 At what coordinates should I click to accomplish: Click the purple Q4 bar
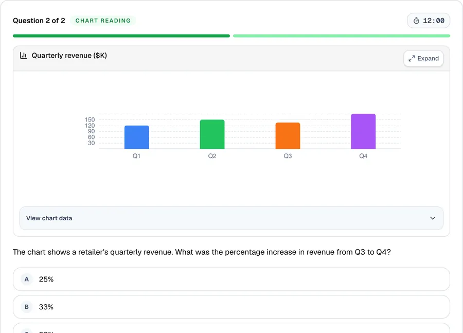[363, 131]
